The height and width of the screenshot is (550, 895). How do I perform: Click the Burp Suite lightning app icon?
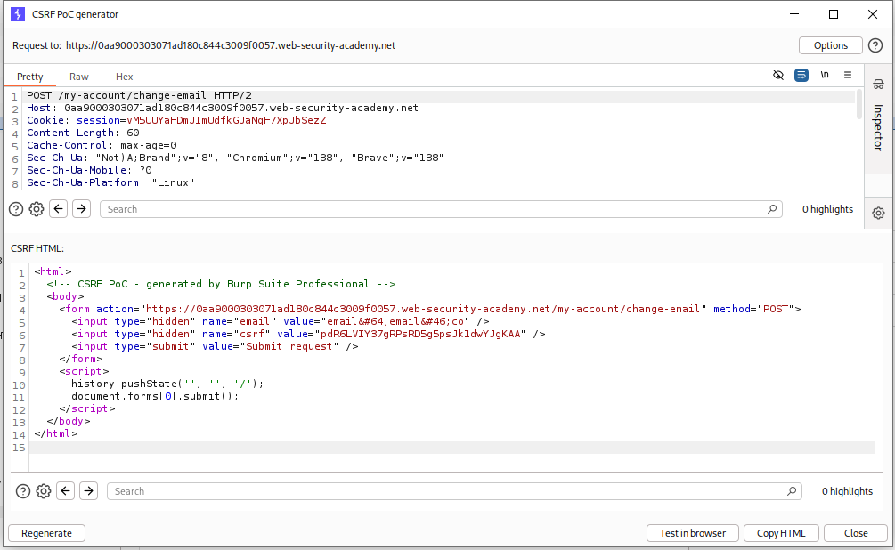click(x=18, y=14)
